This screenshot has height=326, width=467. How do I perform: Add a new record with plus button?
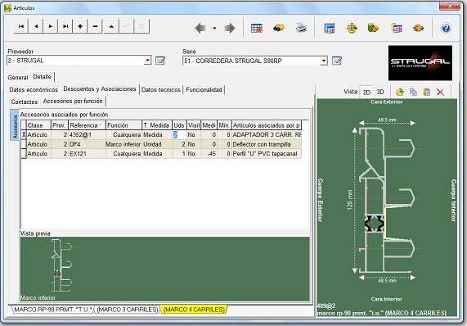coord(80,26)
